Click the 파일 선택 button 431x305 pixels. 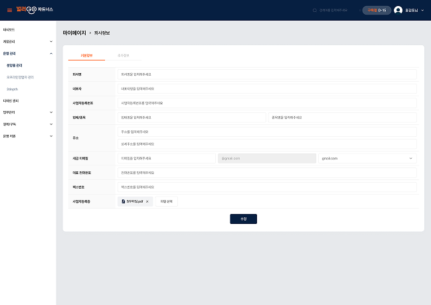[x=166, y=201]
